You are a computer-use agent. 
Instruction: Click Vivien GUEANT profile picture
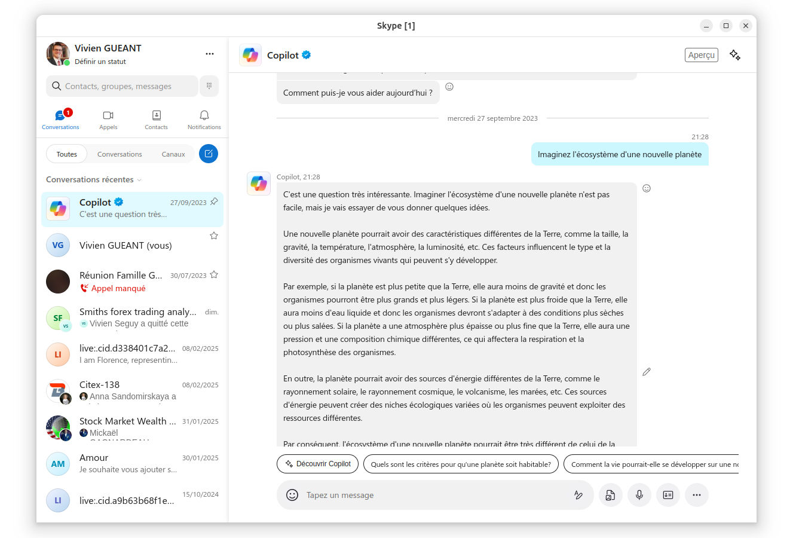(x=58, y=54)
